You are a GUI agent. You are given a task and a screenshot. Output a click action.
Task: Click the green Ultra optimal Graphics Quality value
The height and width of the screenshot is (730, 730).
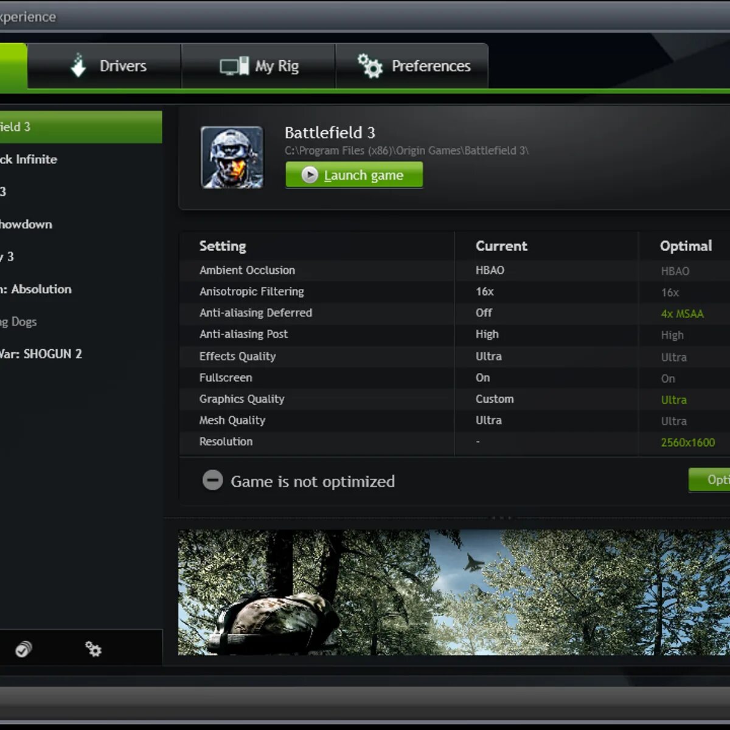673,400
